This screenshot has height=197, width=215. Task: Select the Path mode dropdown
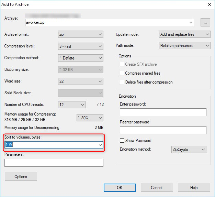click(x=185, y=46)
